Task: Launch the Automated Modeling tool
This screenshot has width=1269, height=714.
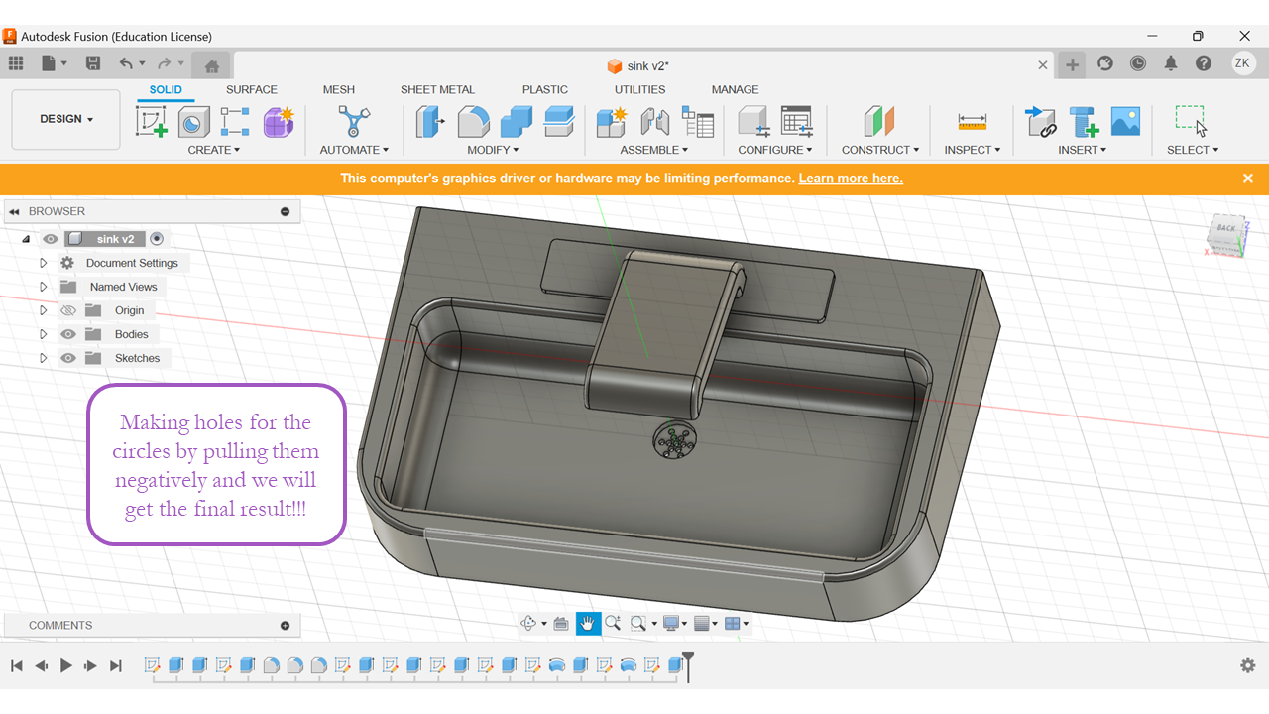Action: (354, 122)
